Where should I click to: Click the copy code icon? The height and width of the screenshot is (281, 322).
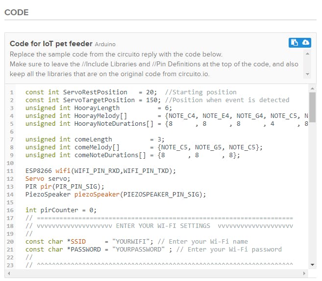point(294,43)
